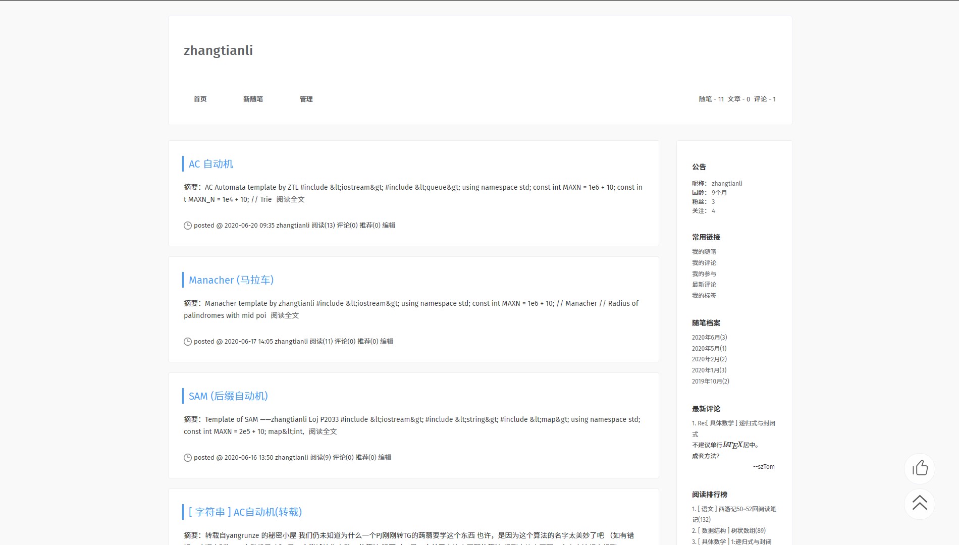Click the 园龄 value 9个月
959x545 pixels.
(719, 193)
